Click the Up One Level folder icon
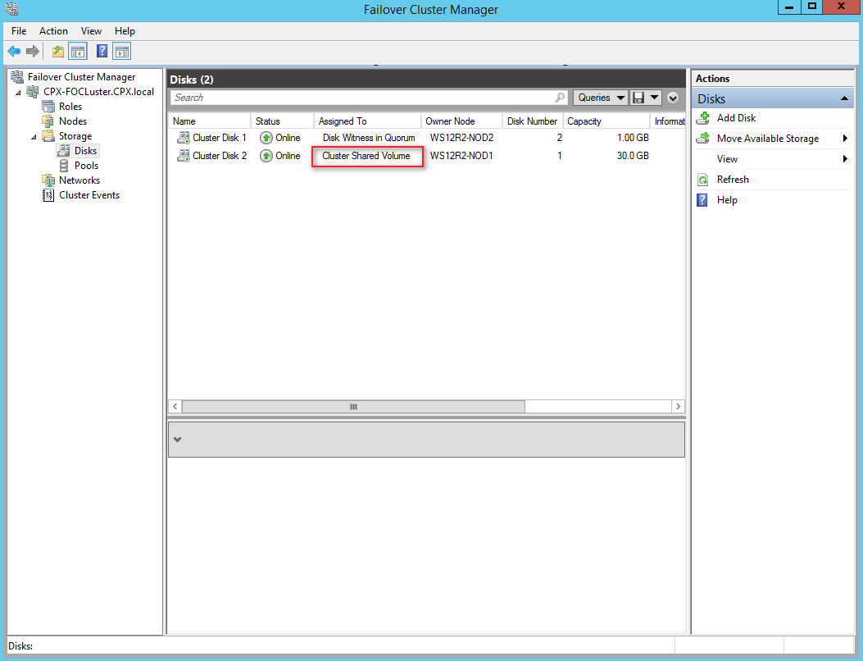Screen dimensions: 863x661 click(x=58, y=52)
